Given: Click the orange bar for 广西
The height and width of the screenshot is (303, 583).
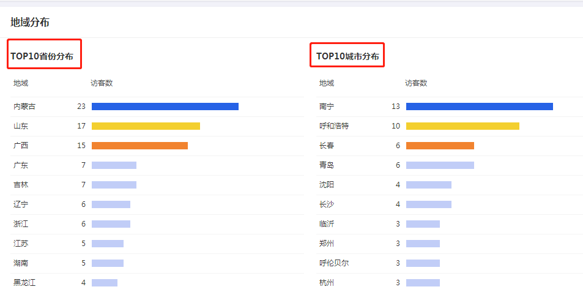Looking at the screenshot, I should point(139,146).
